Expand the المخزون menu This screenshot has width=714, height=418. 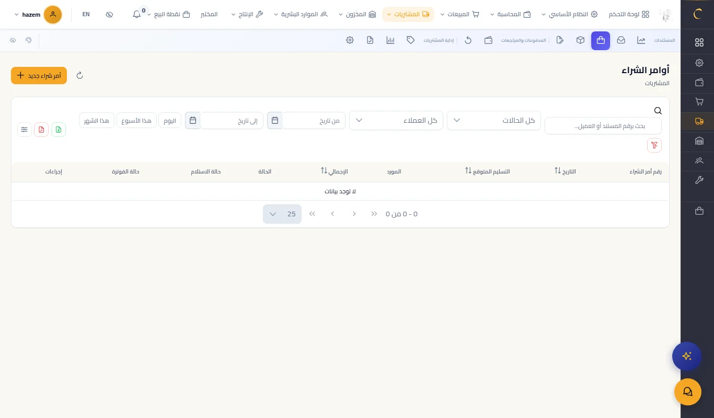click(x=358, y=15)
